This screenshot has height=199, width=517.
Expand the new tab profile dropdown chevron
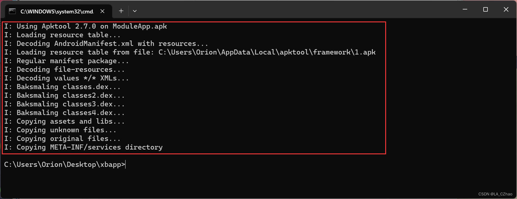(135, 11)
